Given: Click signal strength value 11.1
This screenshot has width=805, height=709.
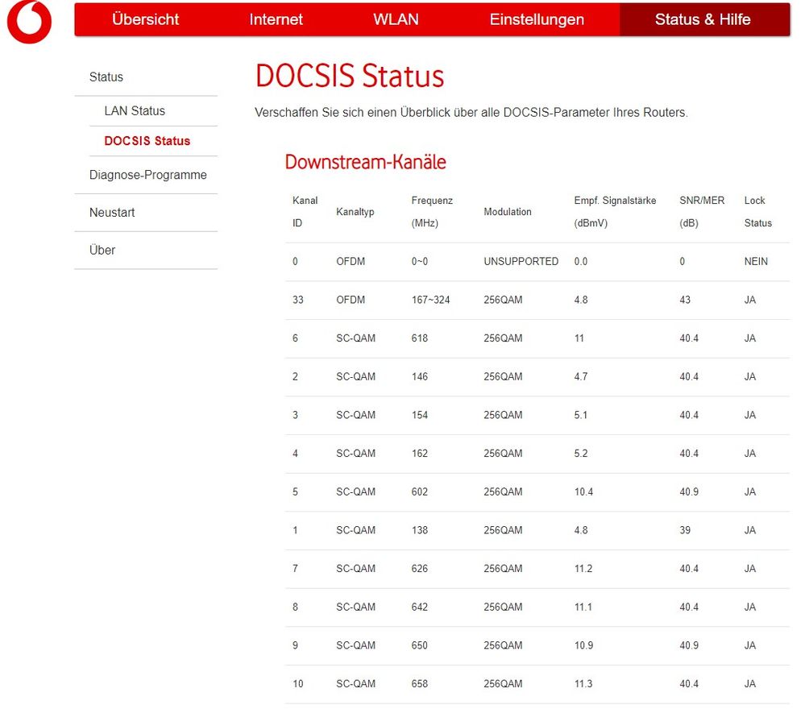Looking at the screenshot, I should click(x=583, y=607).
